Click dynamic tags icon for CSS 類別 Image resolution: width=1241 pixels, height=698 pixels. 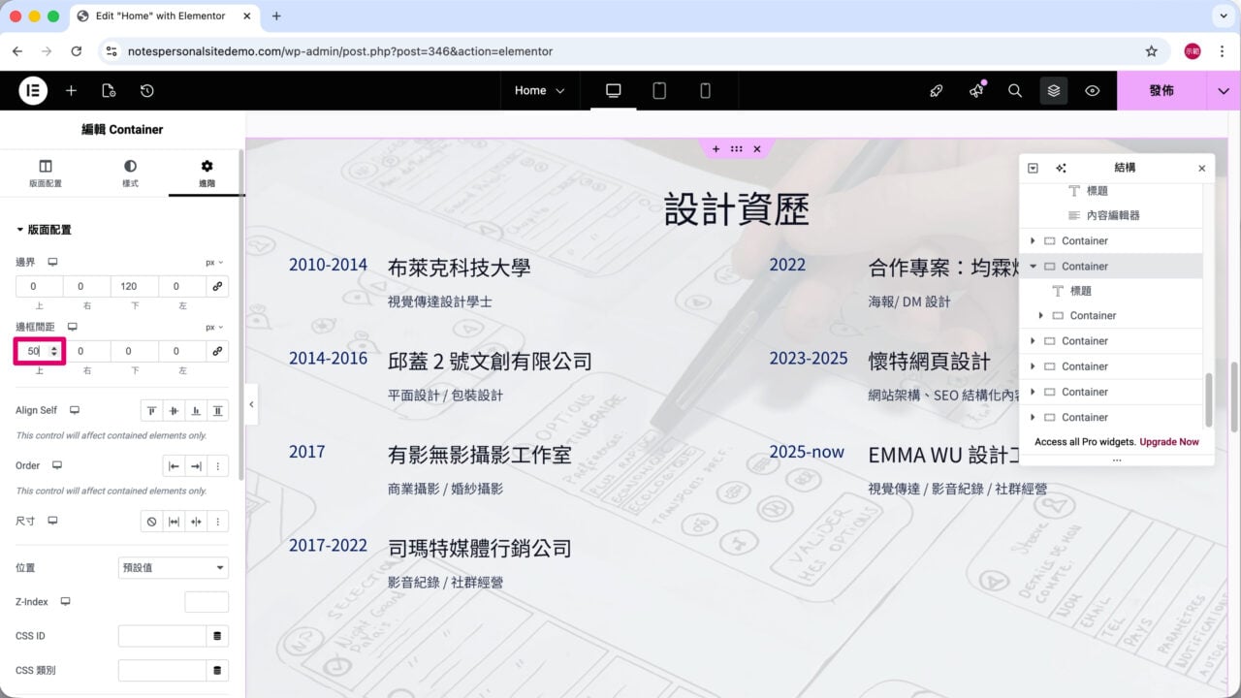pos(217,671)
